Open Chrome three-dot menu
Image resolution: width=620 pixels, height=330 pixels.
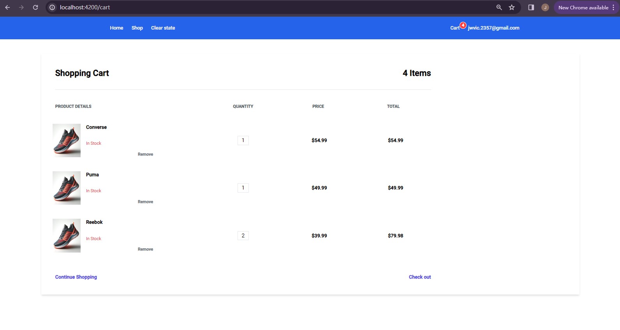pyautogui.click(x=613, y=7)
